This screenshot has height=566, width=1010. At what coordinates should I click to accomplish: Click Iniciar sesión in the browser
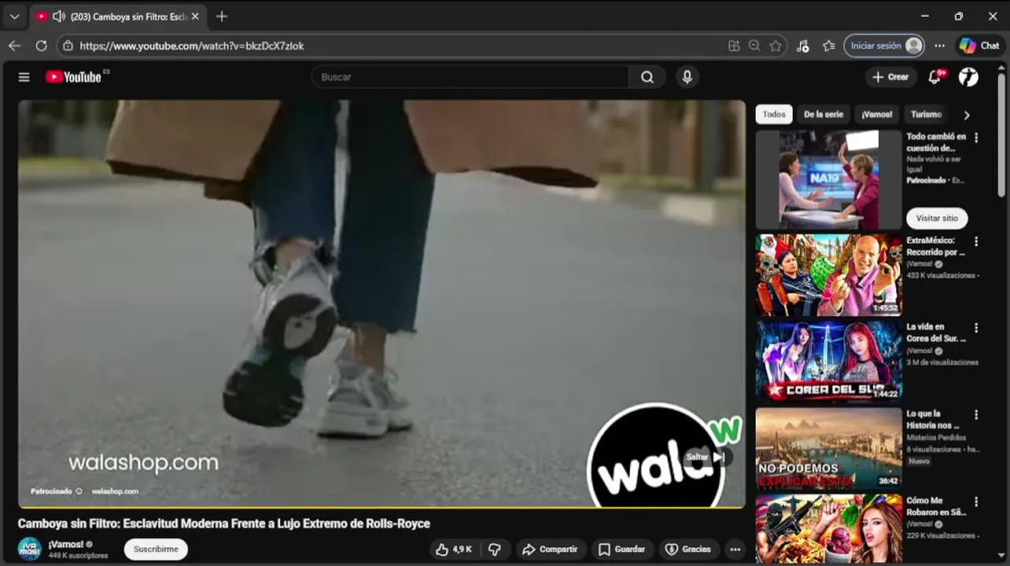[x=883, y=46]
